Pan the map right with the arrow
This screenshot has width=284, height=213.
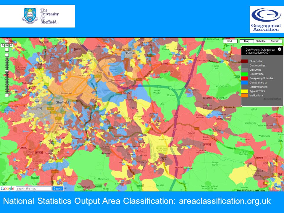coord(11,45)
